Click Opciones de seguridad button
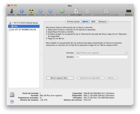Viewport: 140px width, 114px height. 91,78
